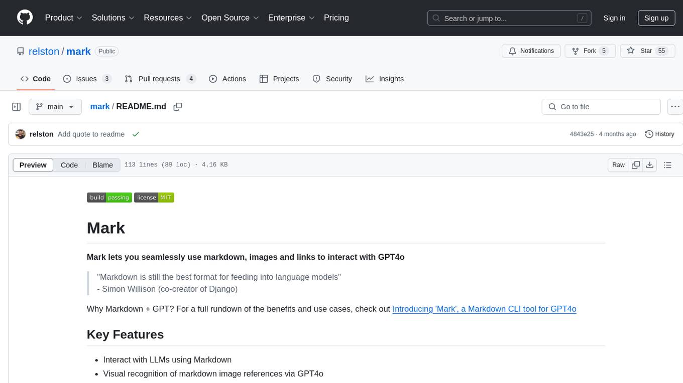The height and width of the screenshot is (383, 683).
Task: Open the relston owner profile link
Action: pos(44,51)
